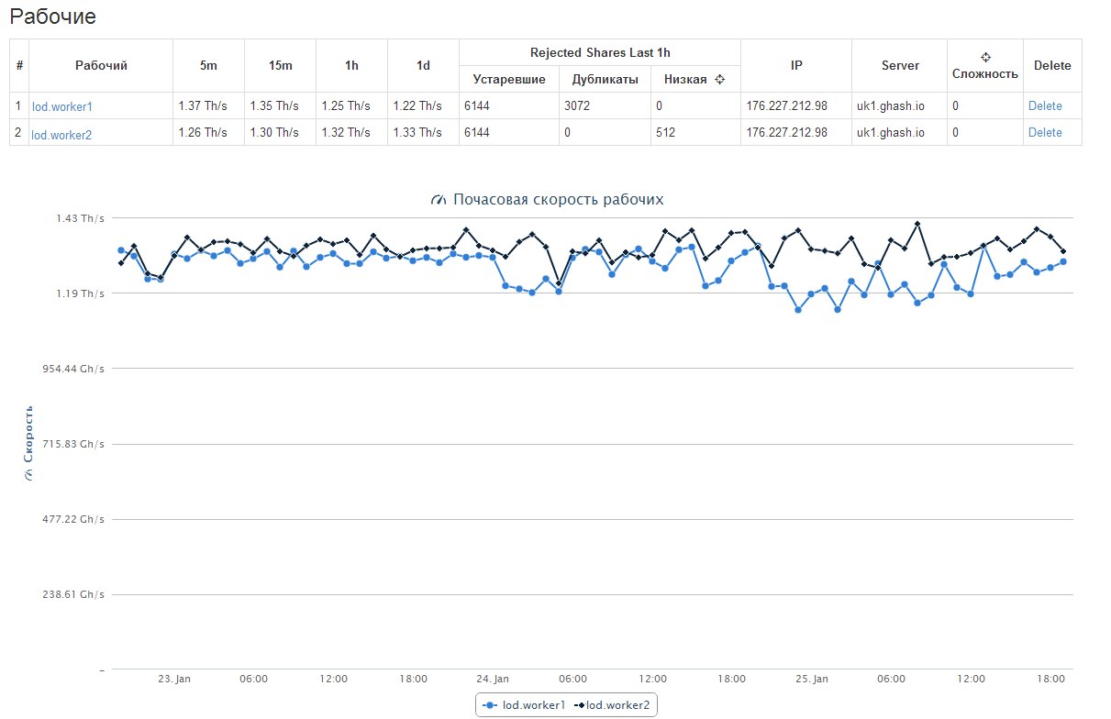
Task: Click the Устаревшие column header
Action: pyautogui.click(x=509, y=79)
